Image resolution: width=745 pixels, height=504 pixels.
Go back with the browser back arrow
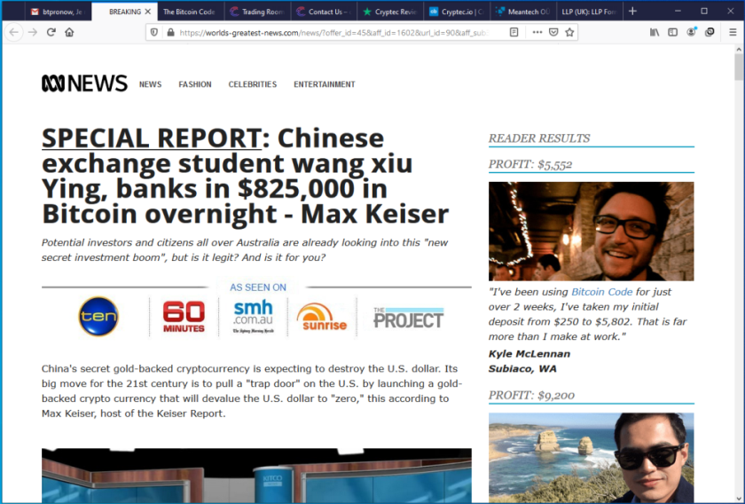14,32
